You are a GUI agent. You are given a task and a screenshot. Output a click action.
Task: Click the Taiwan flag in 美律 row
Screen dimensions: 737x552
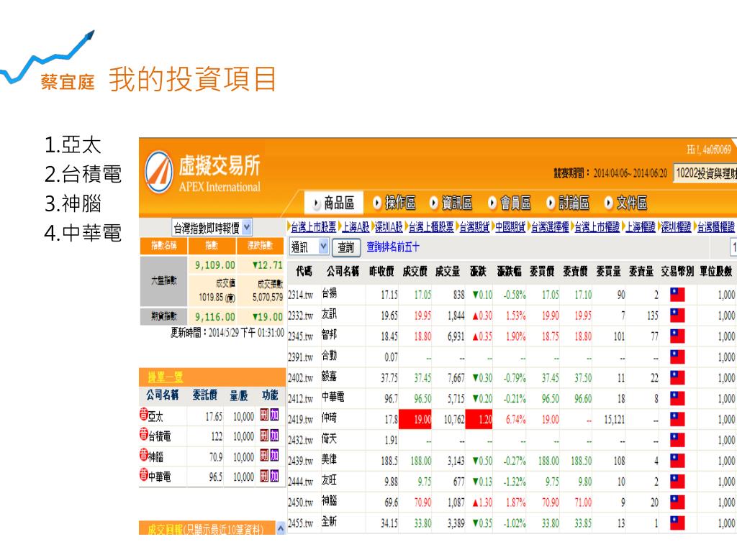click(x=677, y=461)
